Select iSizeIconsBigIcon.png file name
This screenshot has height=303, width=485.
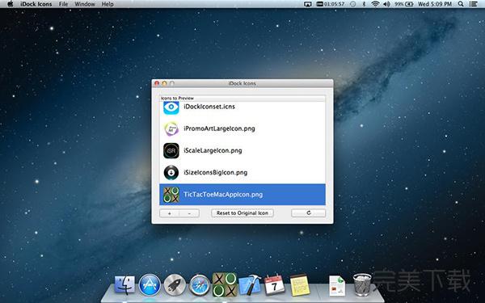[x=215, y=173]
